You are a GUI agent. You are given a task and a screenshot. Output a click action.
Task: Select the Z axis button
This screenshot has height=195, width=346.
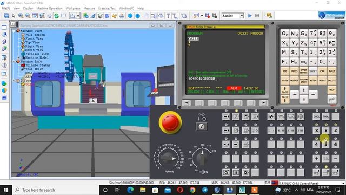[335, 131]
